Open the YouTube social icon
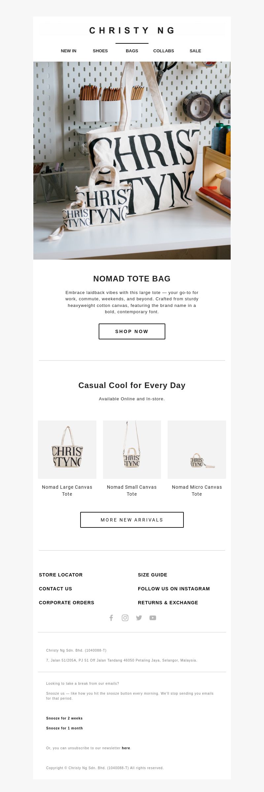The width and height of the screenshot is (264, 792). pos(153,618)
